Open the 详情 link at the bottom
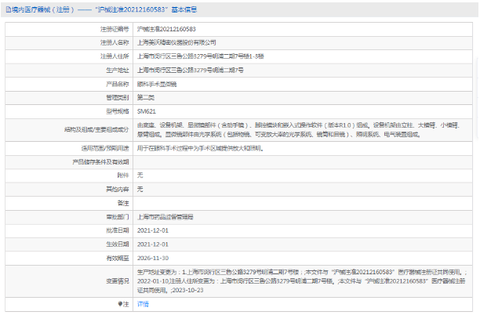 (144, 303)
